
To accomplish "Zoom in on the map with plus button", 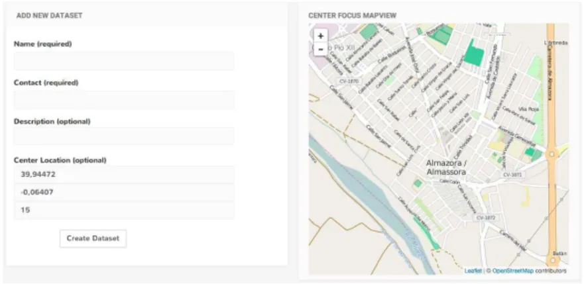I will tap(320, 36).
